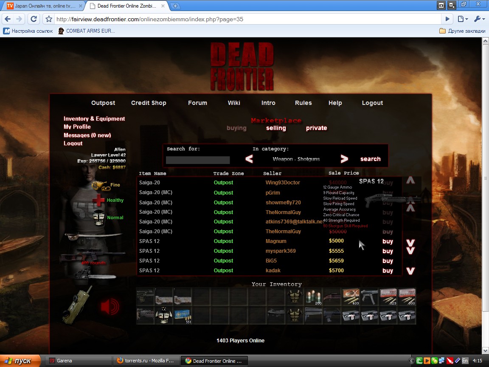Go to Outpost in top navigation
This screenshot has height=367, width=489.
tap(103, 103)
